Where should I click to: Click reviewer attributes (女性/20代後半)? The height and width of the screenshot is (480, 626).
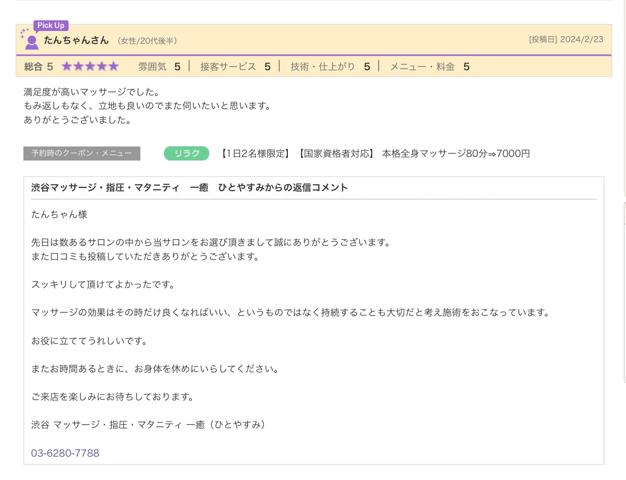tap(147, 41)
